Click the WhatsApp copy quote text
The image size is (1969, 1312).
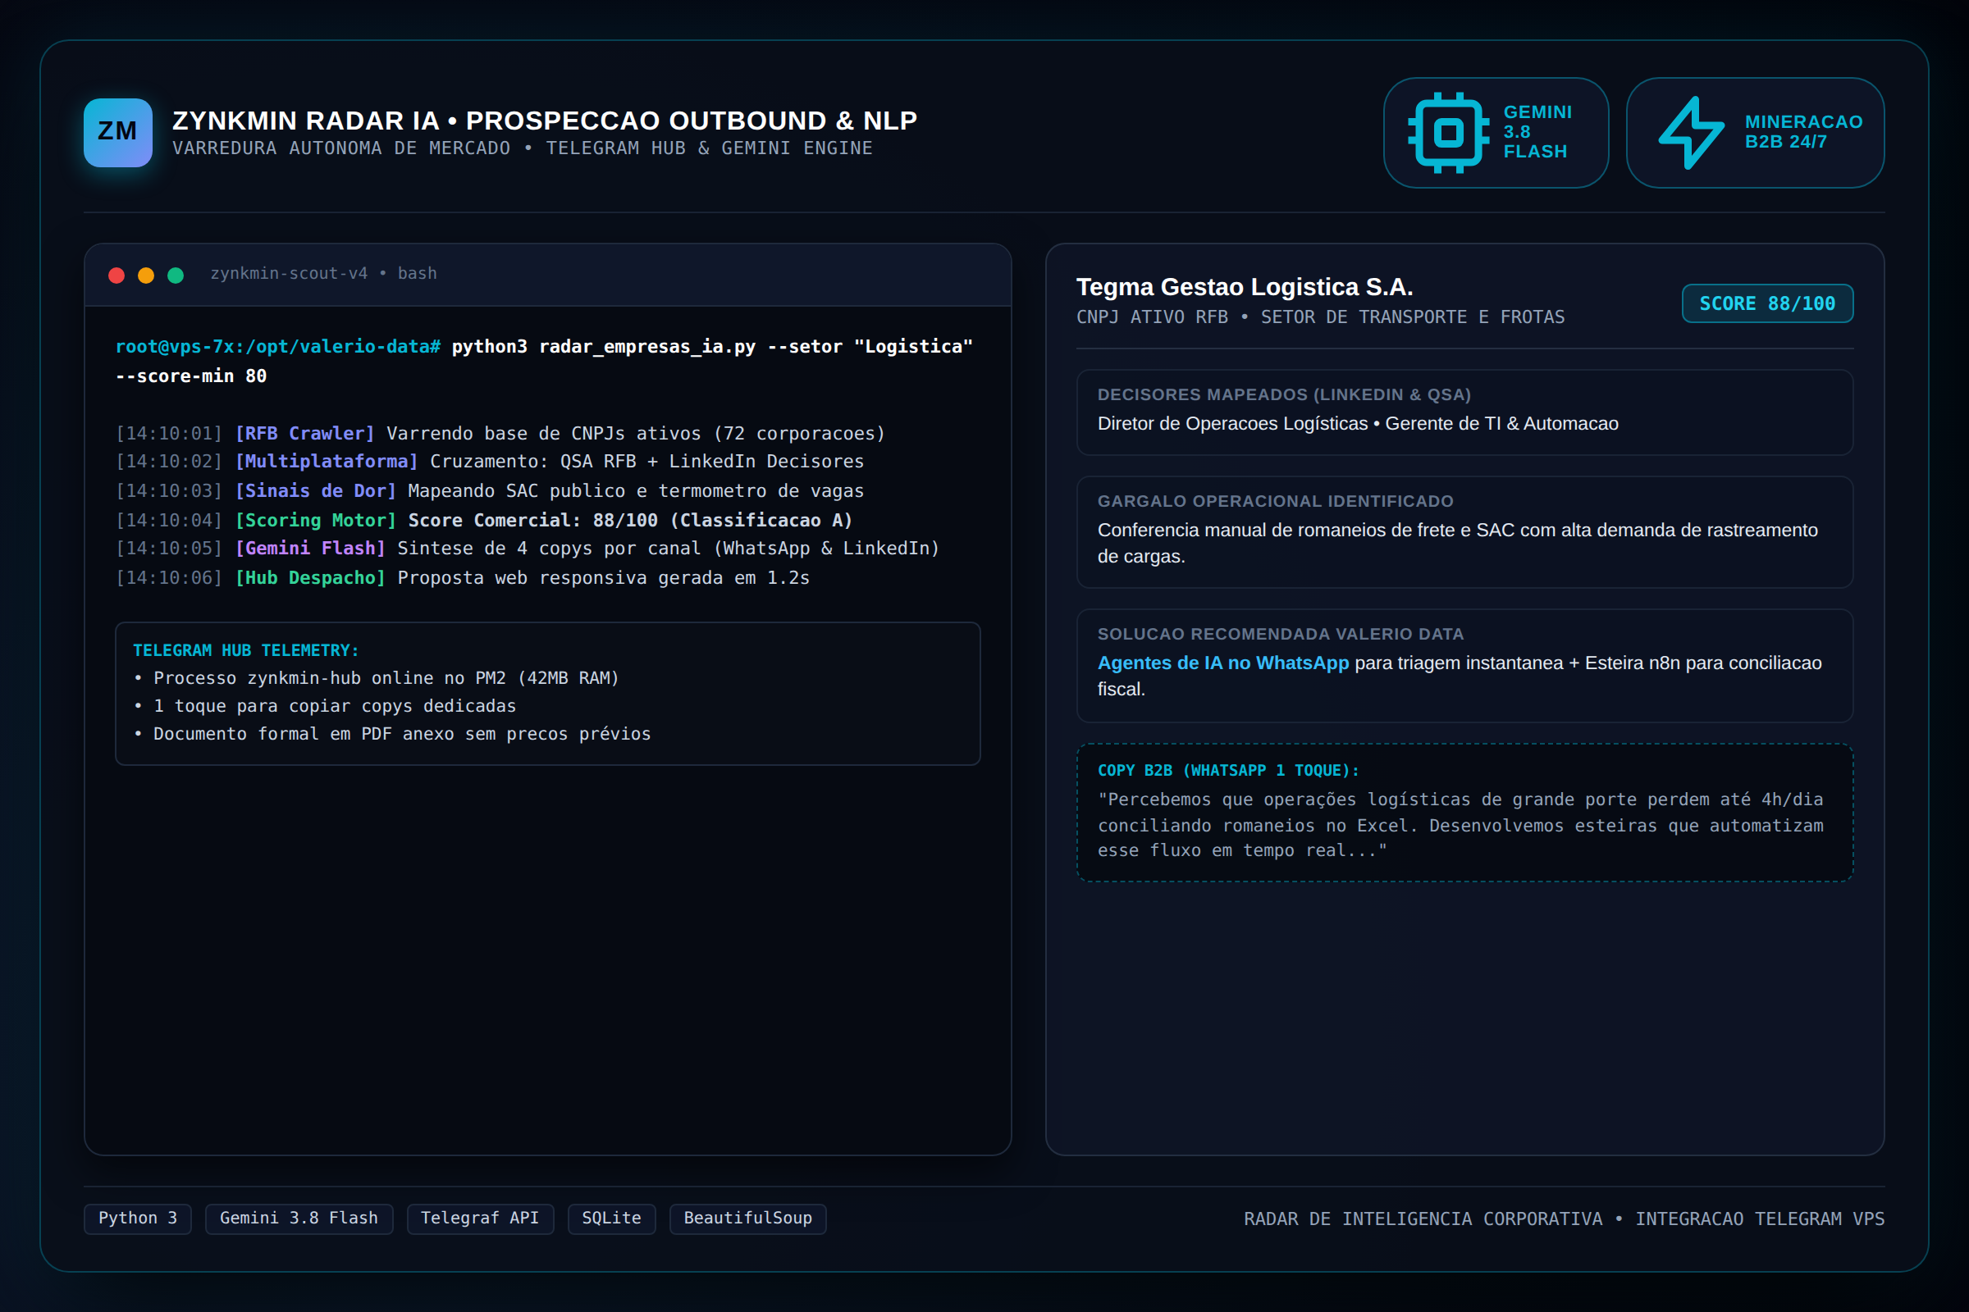(1460, 825)
